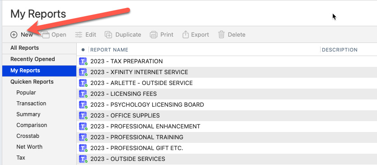Click the Open window icon in toolbar
Screen dimensions: 377x165
46,35
